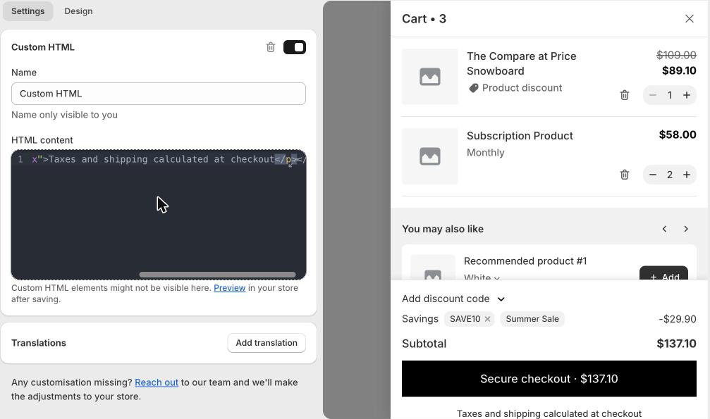Toggle the Custom HTML block off
The image size is (710, 419).
[x=295, y=47]
